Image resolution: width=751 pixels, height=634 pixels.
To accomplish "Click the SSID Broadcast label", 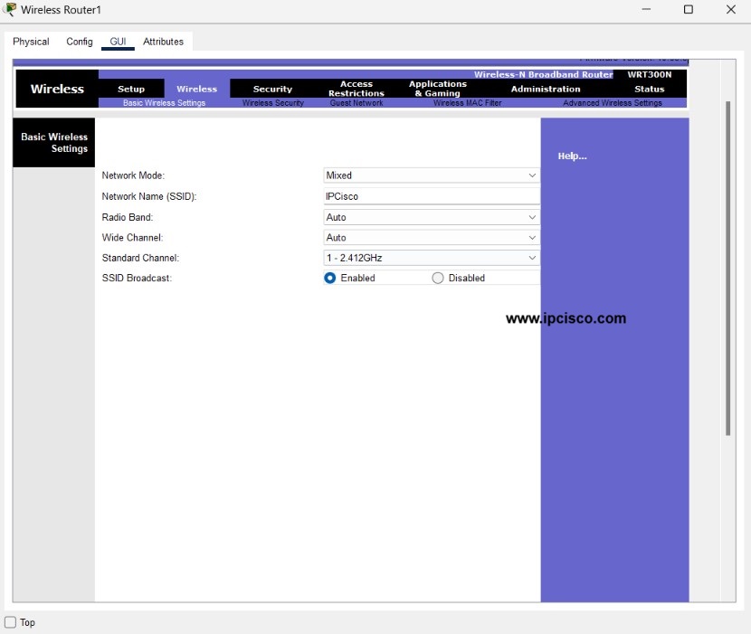I will point(137,278).
